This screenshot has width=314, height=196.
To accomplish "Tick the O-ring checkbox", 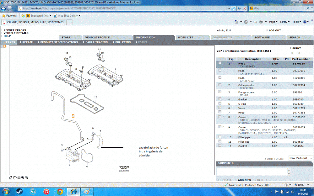I will point(220,103).
